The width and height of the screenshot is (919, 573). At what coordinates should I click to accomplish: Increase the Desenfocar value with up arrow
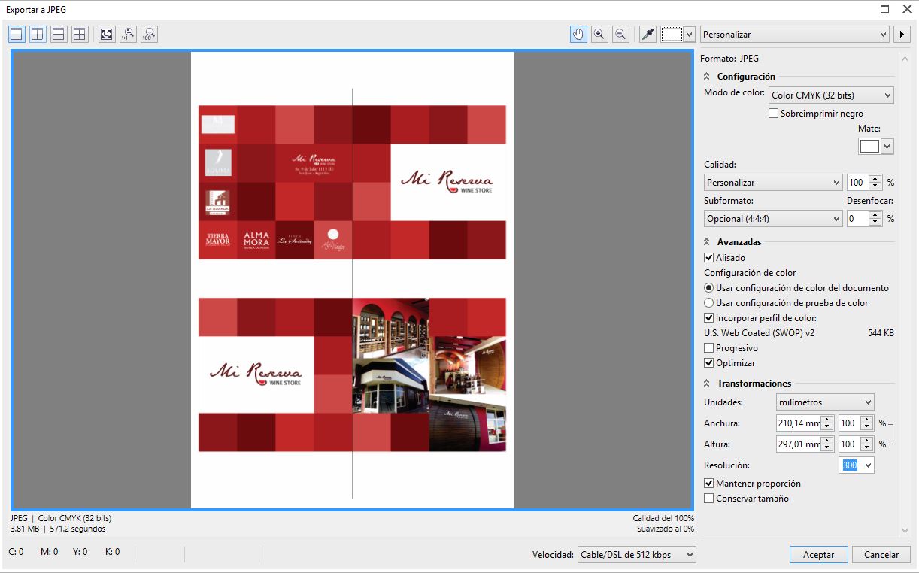[x=875, y=215]
